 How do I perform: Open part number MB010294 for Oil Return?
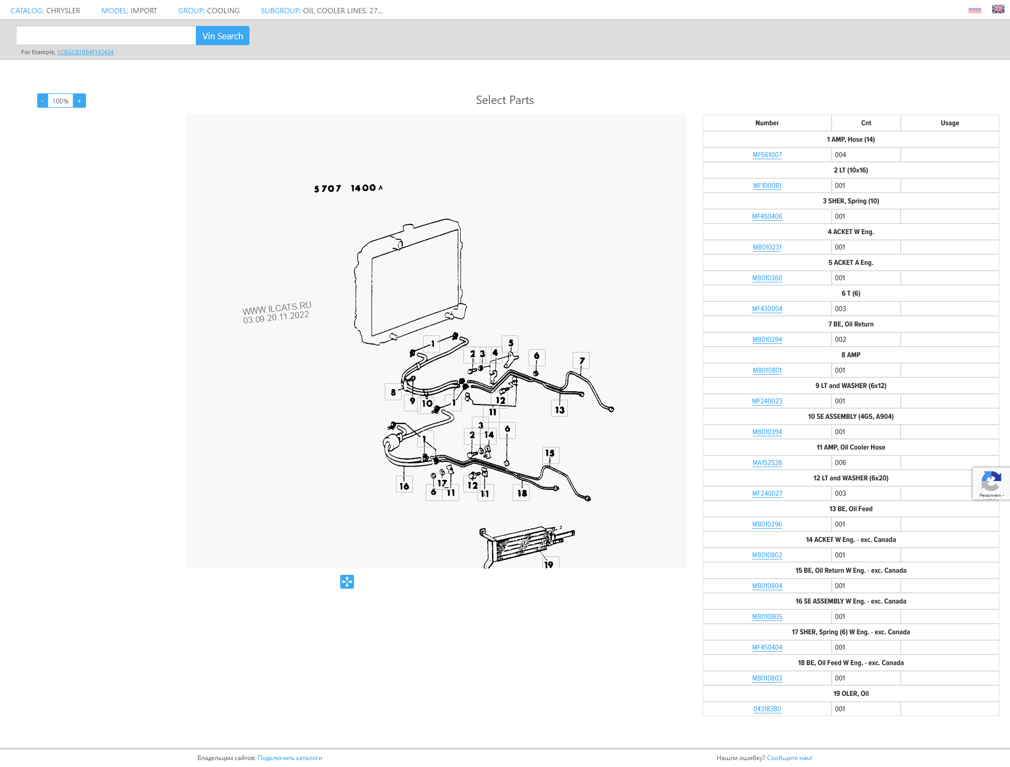(x=767, y=340)
